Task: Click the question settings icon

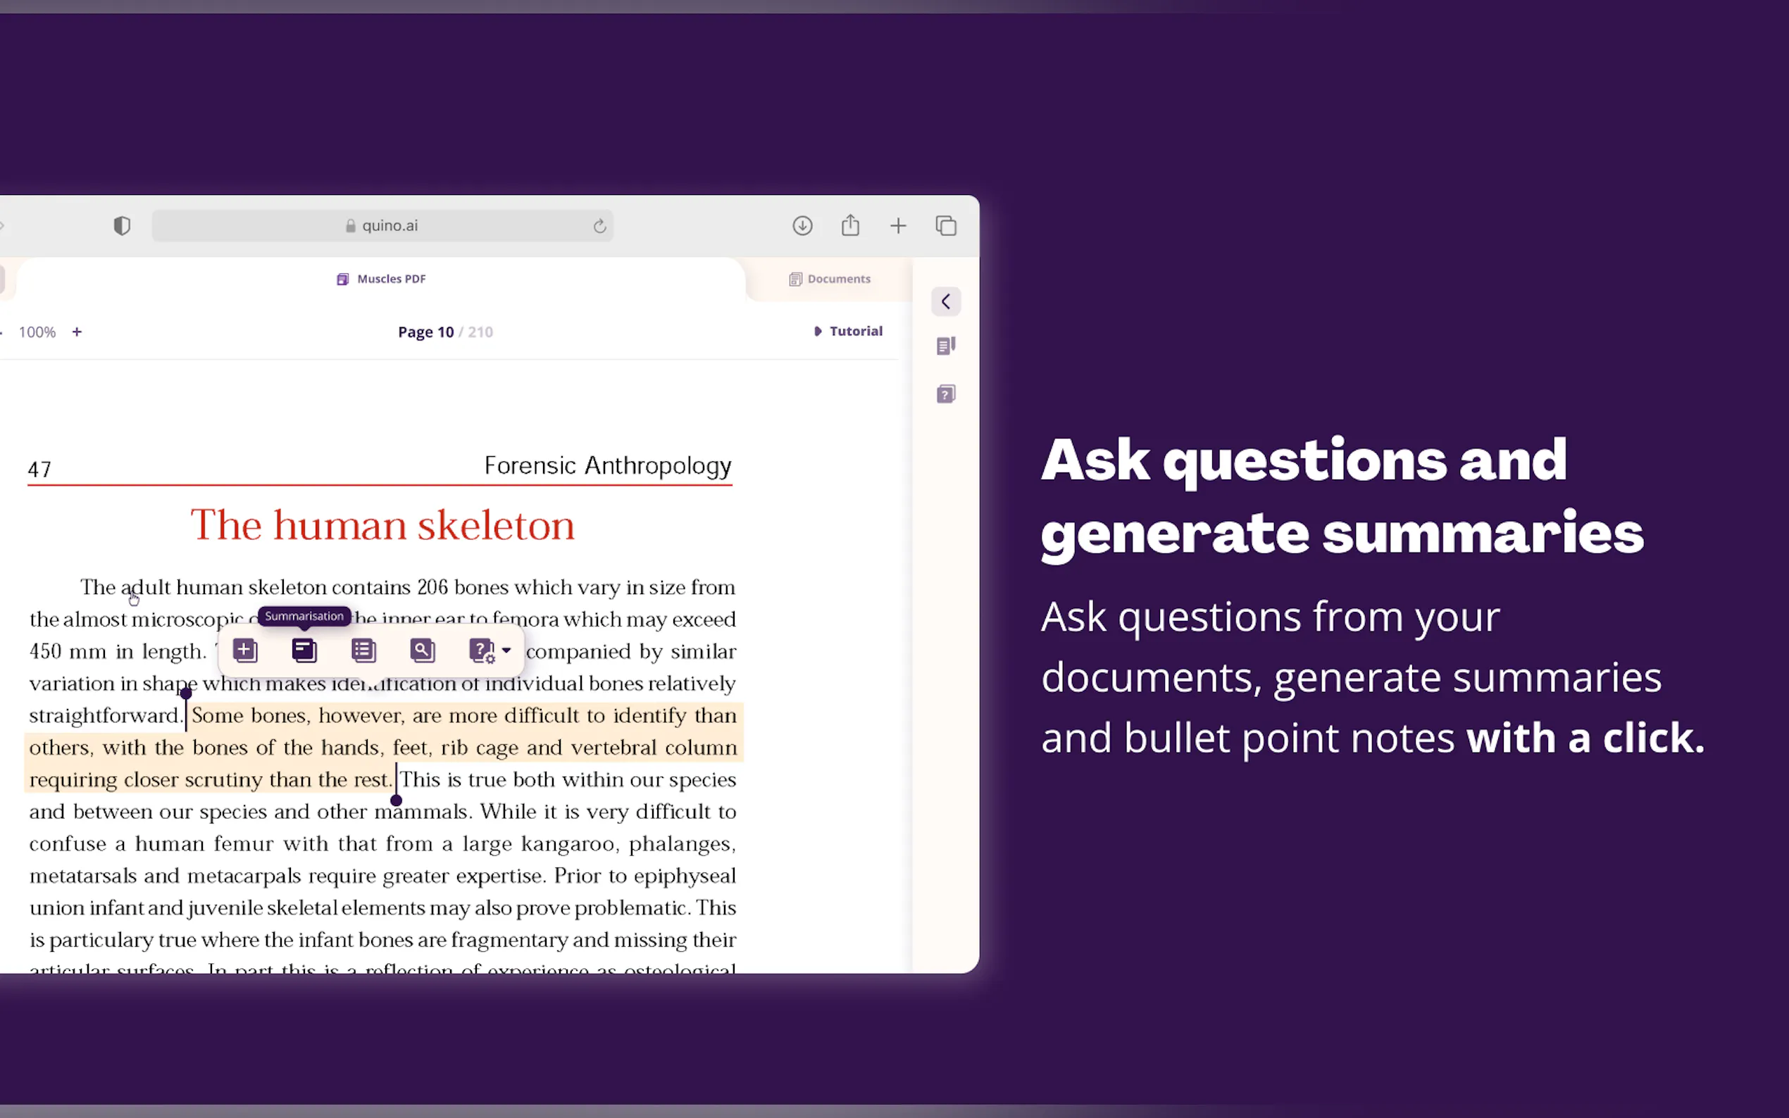Action: pos(482,651)
